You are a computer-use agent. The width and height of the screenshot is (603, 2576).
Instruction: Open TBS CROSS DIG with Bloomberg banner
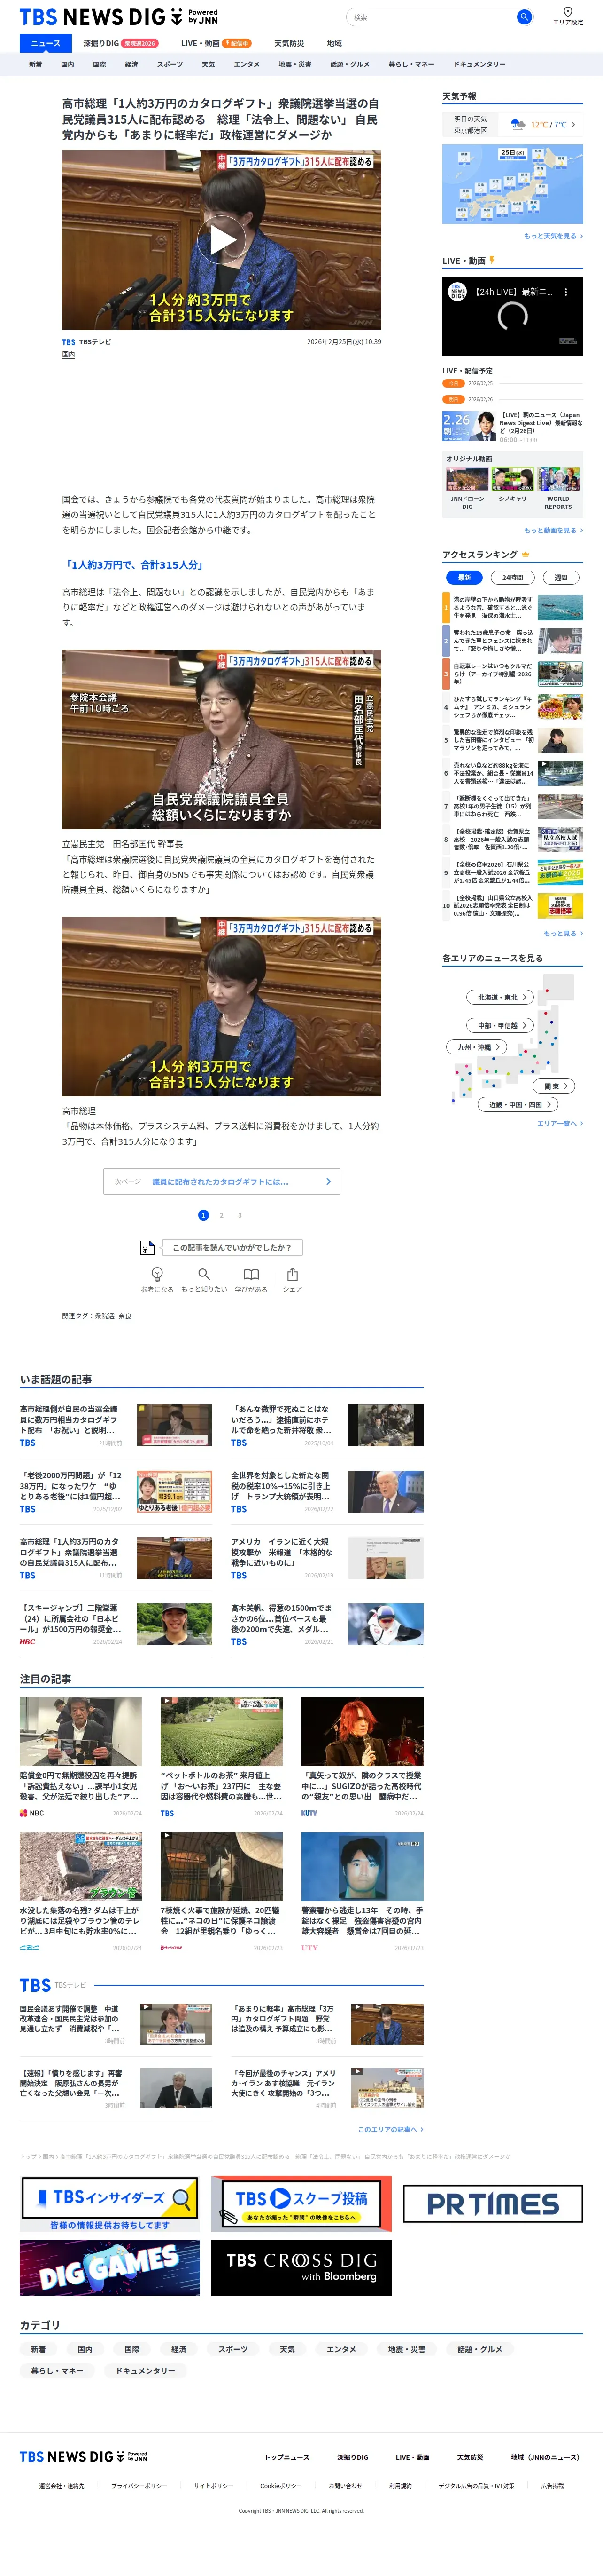click(301, 2268)
